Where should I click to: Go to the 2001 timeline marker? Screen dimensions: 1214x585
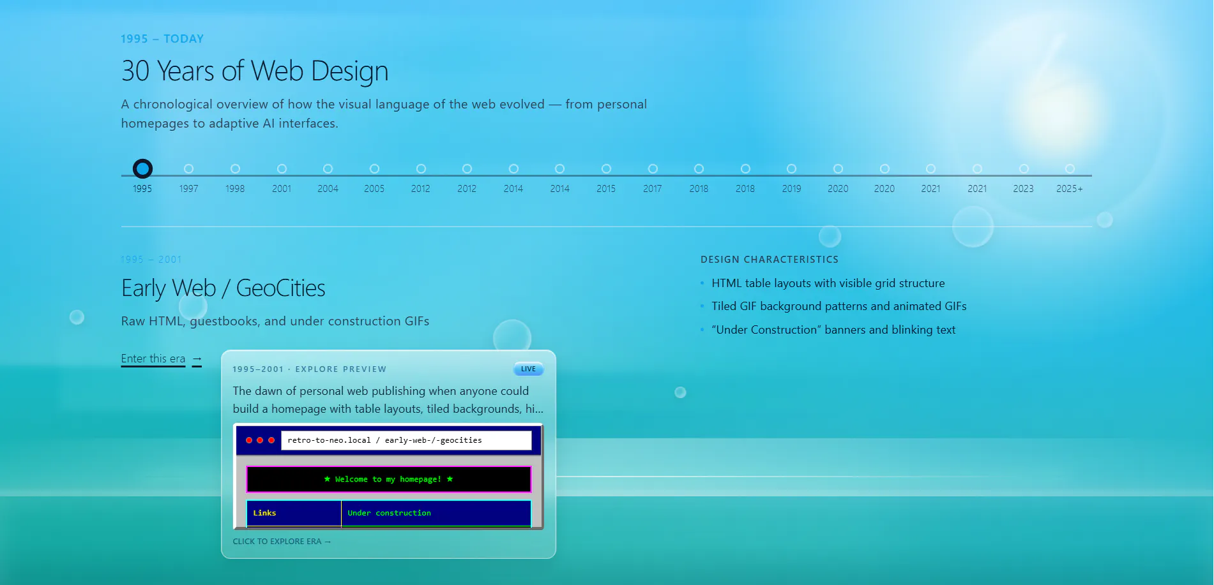pyautogui.click(x=282, y=168)
